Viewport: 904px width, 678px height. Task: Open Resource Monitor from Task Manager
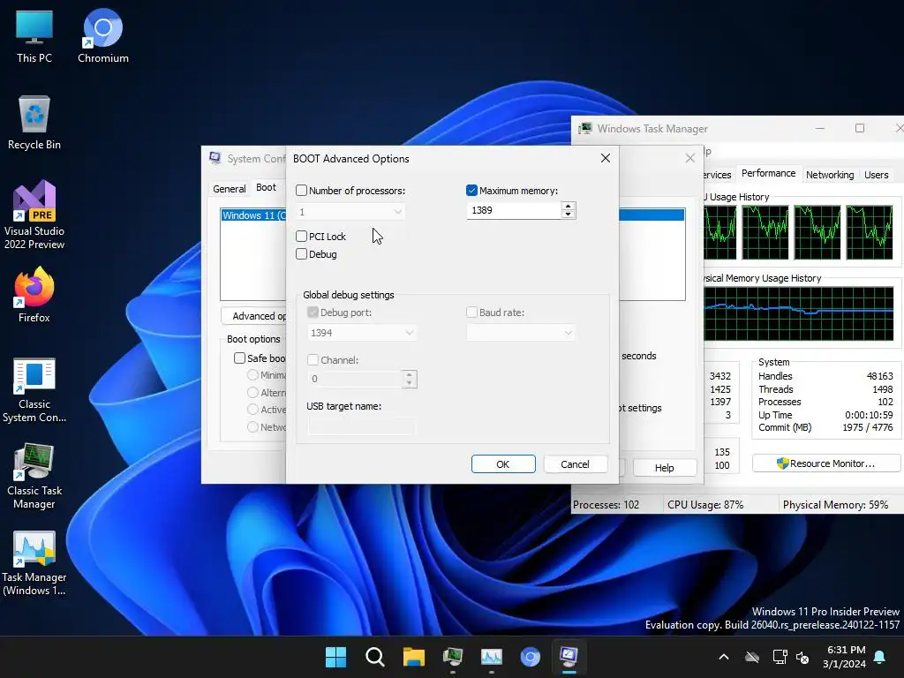click(826, 463)
